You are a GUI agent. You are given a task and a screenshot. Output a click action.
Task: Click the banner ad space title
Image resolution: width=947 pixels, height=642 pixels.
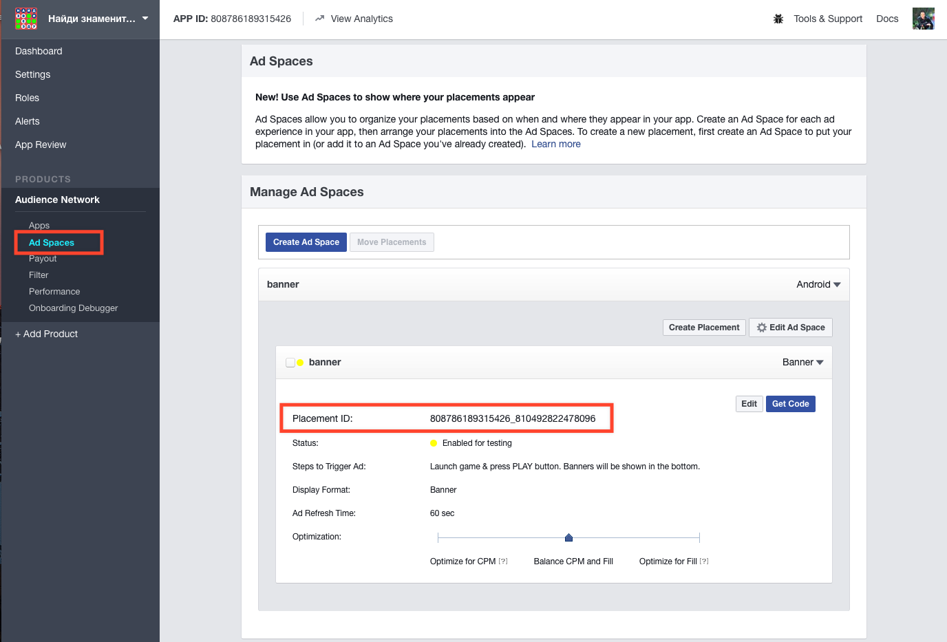point(283,284)
